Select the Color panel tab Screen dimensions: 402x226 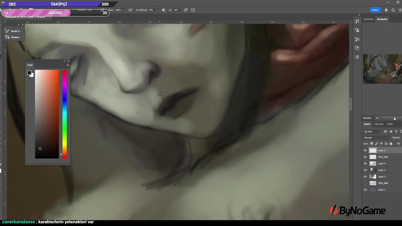(30, 65)
